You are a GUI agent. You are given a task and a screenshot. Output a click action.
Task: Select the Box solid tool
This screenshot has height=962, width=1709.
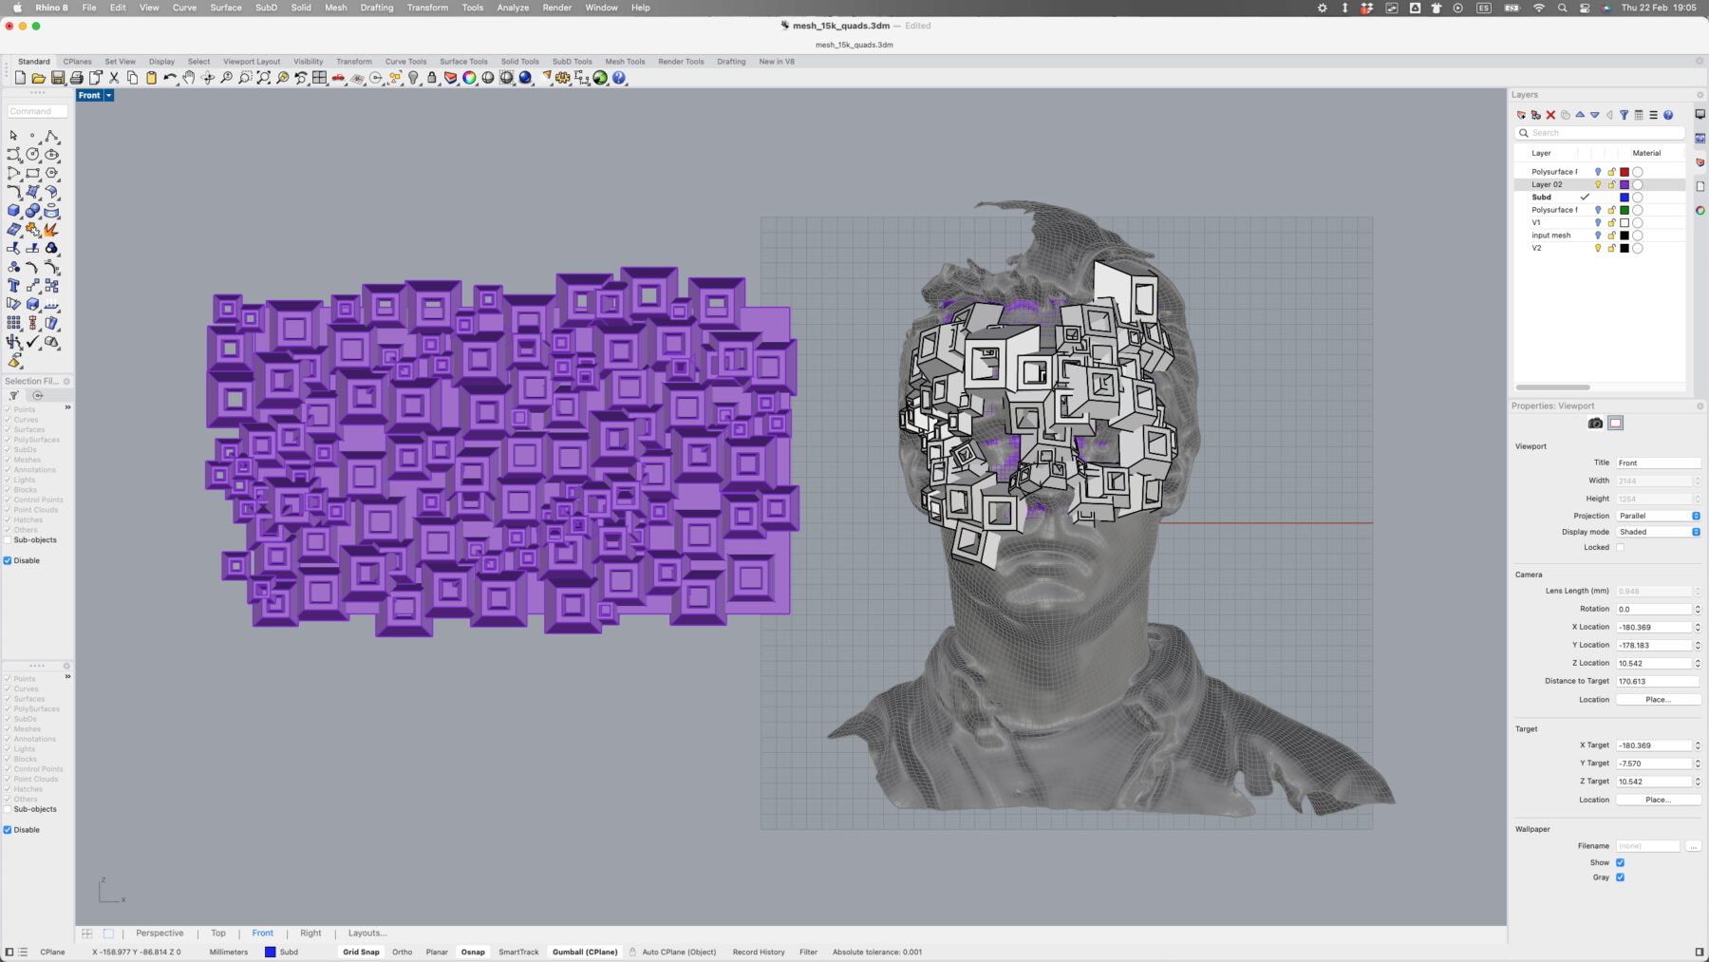tap(13, 211)
